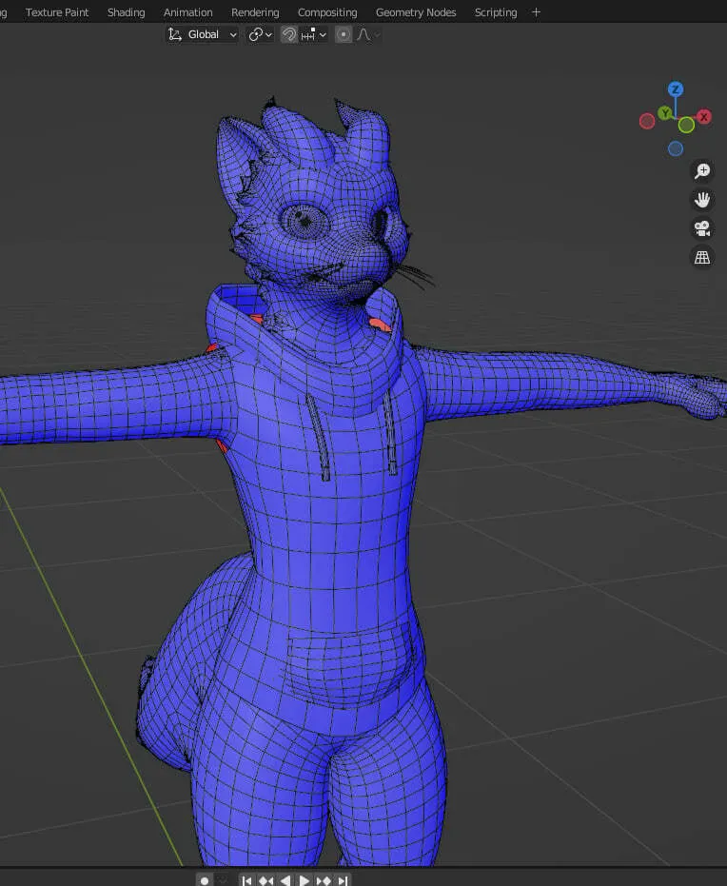Click the blue Z axis gizmo ball
Viewport: 727px width, 886px height.
click(676, 89)
